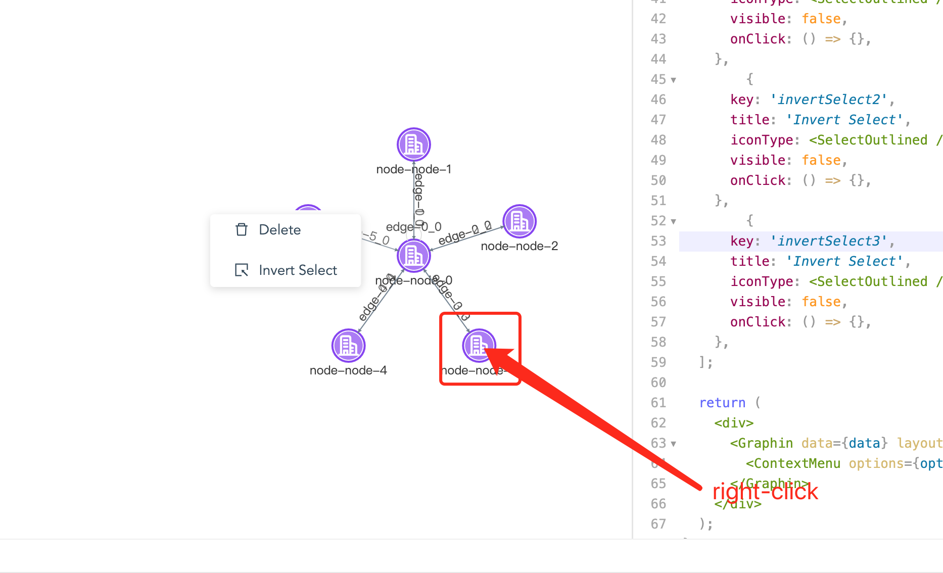Click the node inside the red highlight box

click(479, 345)
